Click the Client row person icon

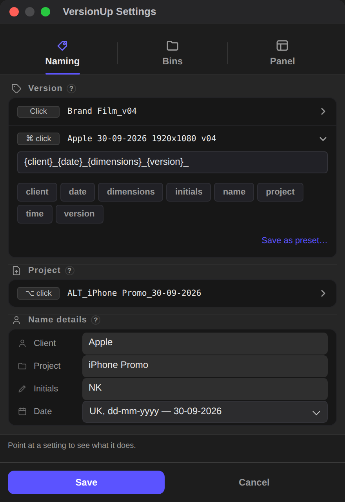pyautogui.click(x=22, y=343)
